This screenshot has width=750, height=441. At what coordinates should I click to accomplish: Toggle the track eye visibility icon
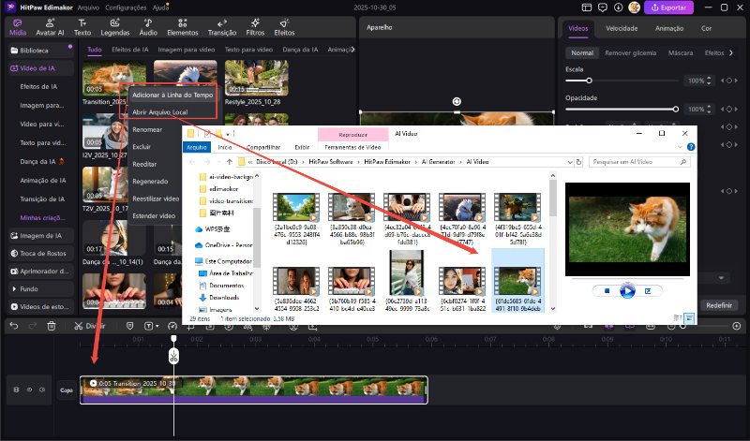click(x=29, y=390)
